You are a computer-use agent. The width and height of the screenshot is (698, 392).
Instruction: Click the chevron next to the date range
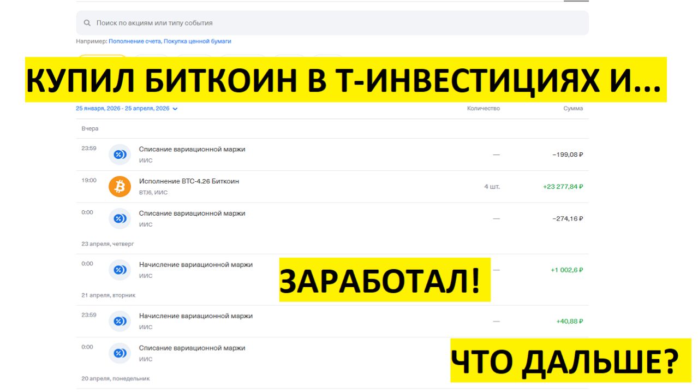pos(175,109)
